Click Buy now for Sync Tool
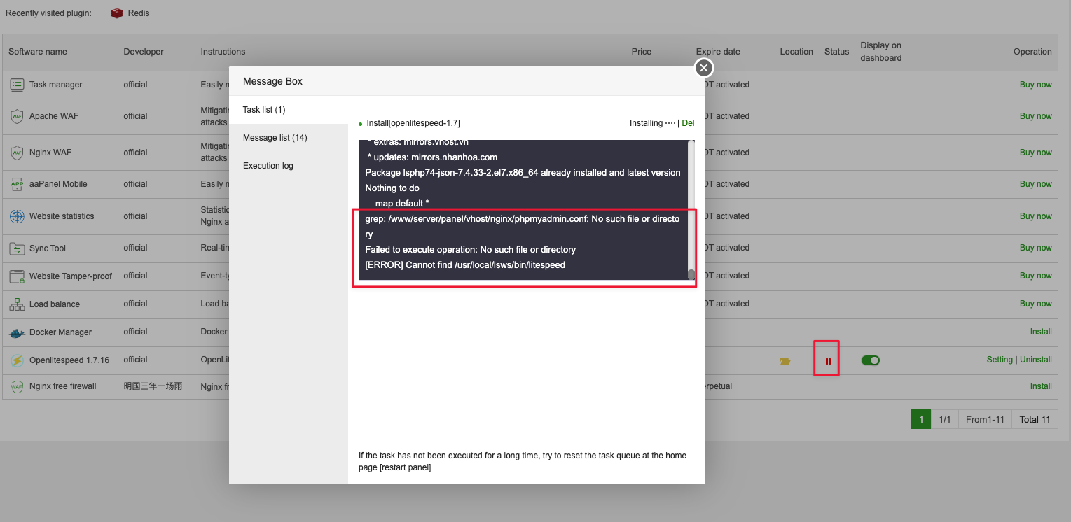Viewport: 1071px width, 522px height. [1036, 248]
